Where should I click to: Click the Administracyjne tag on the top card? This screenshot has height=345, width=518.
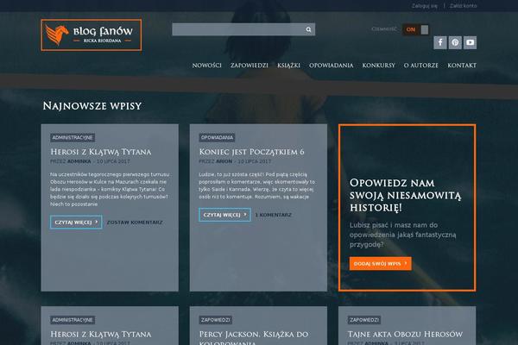[x=73, y=138]
